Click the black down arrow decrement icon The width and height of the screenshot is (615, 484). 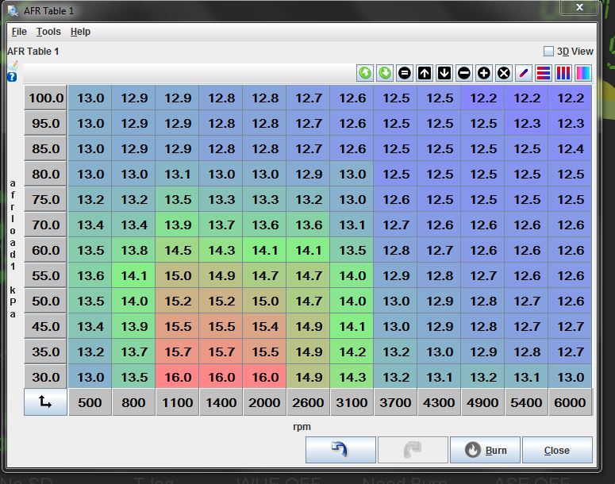[444, 73]
